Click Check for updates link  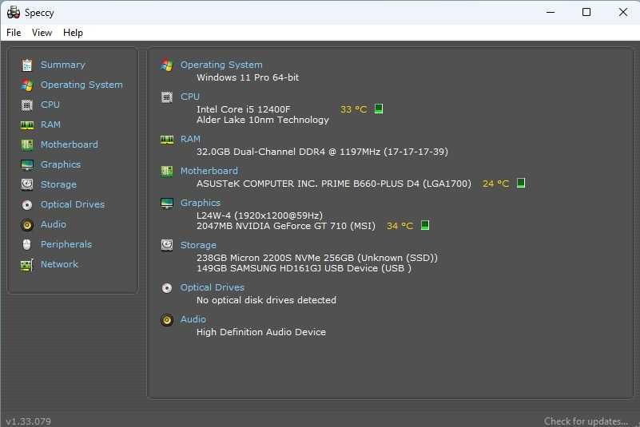click(x=586, y=421)
